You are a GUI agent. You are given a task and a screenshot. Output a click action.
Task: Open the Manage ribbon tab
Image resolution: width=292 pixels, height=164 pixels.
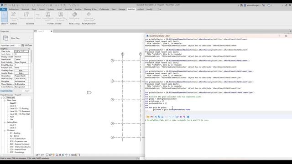point(122,9)
